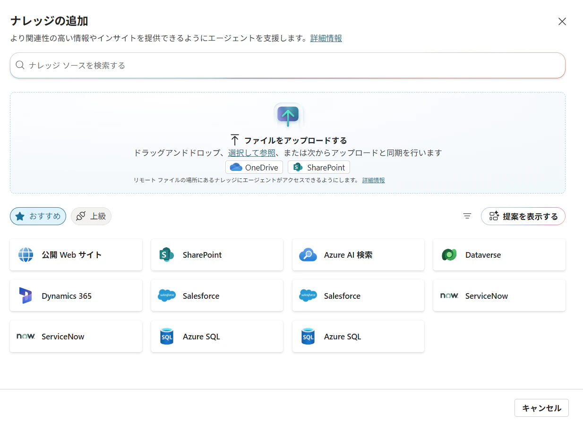Choose the ServiceNow card beside a Salesforce card
The width and height of the screenshot is (583, 422).
pyautogui.click(x=499, y=295)
